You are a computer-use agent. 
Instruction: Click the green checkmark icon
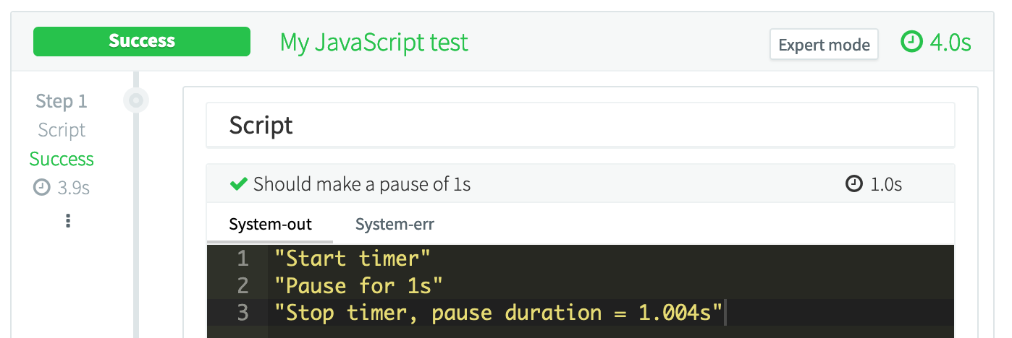(x=238, y=184)
